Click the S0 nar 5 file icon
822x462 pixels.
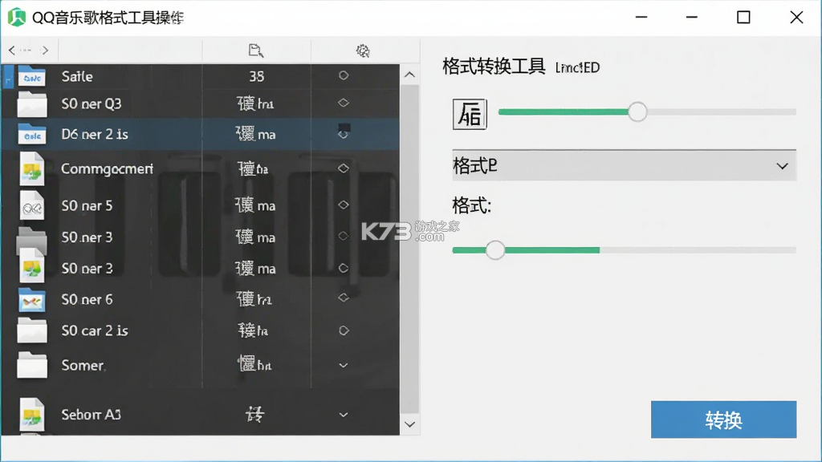(31, 205)
